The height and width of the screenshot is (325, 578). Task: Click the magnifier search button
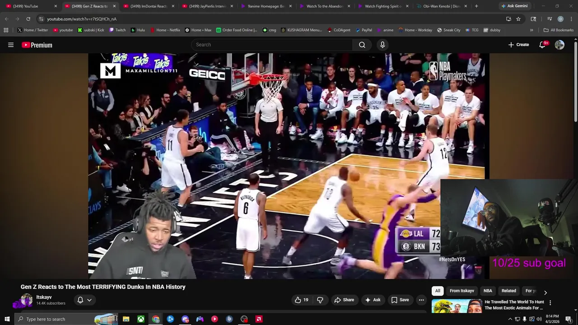point(362,45)
